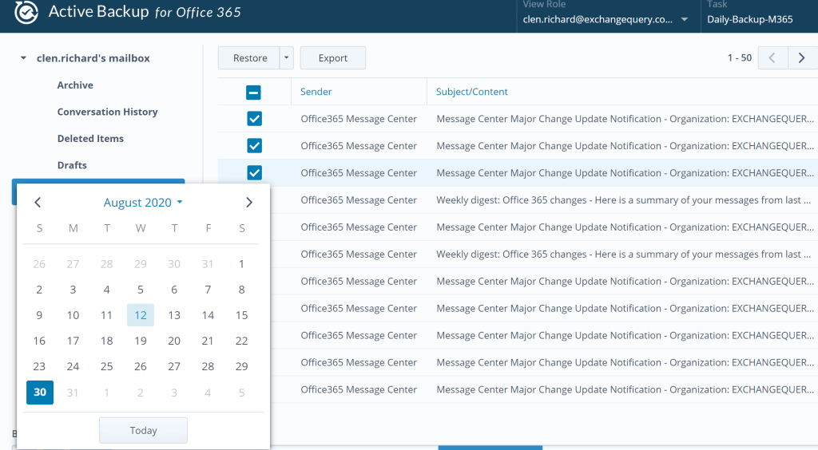Viewport: 818px width, 450px height.
Task: Go to next month in calendar
Action: 249,203
